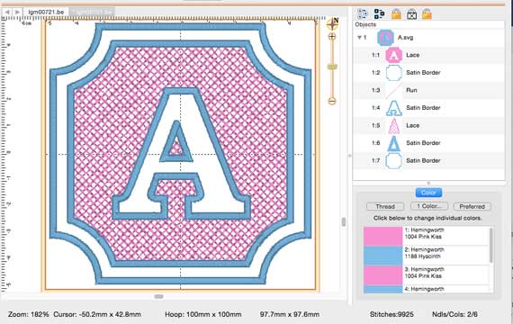Click the 'Zoom: 182%' status text
The image size is (513, 324).
click(29, 314)
